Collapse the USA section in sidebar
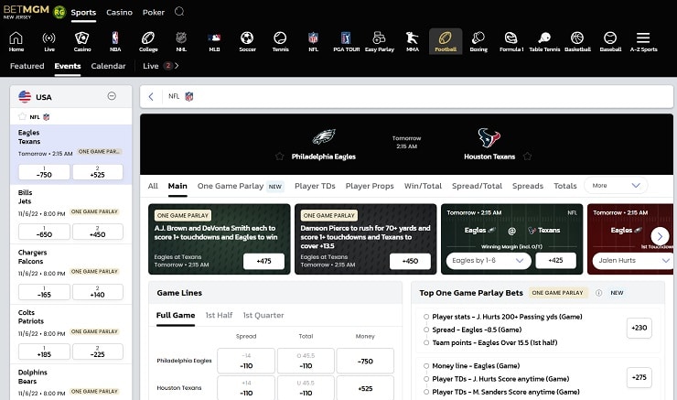Viewport: 677px width, 400px height. [112, 96]
